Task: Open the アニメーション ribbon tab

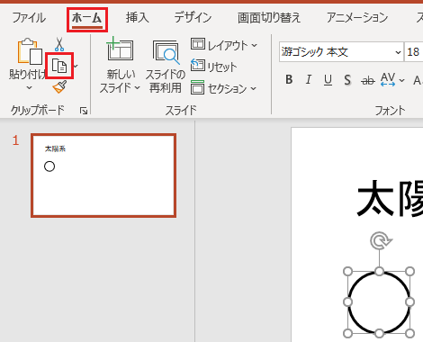Action: (x=357, y=18)
